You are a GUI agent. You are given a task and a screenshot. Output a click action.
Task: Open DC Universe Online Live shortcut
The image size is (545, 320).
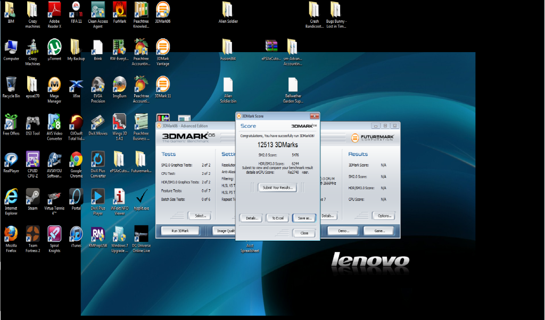pos(141,239)
